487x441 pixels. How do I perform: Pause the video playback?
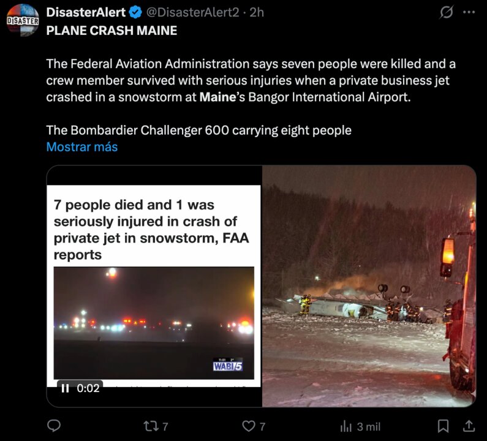[x=65, y=388]
